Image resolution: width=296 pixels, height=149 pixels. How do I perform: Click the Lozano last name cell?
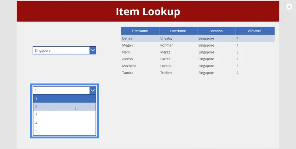pyautogui.click(x=166, y=66)
